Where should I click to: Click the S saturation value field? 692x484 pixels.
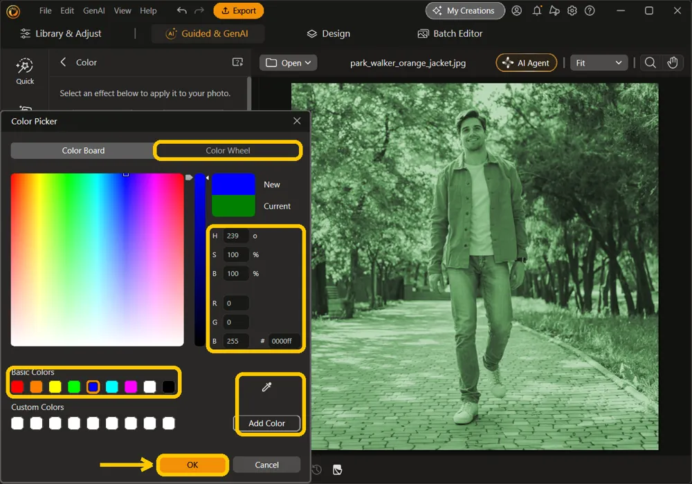(x=236, y=254)
